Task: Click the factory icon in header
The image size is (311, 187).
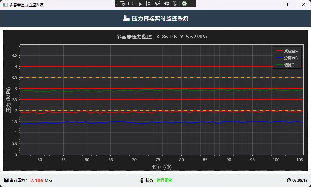Action: click(126, 19)
